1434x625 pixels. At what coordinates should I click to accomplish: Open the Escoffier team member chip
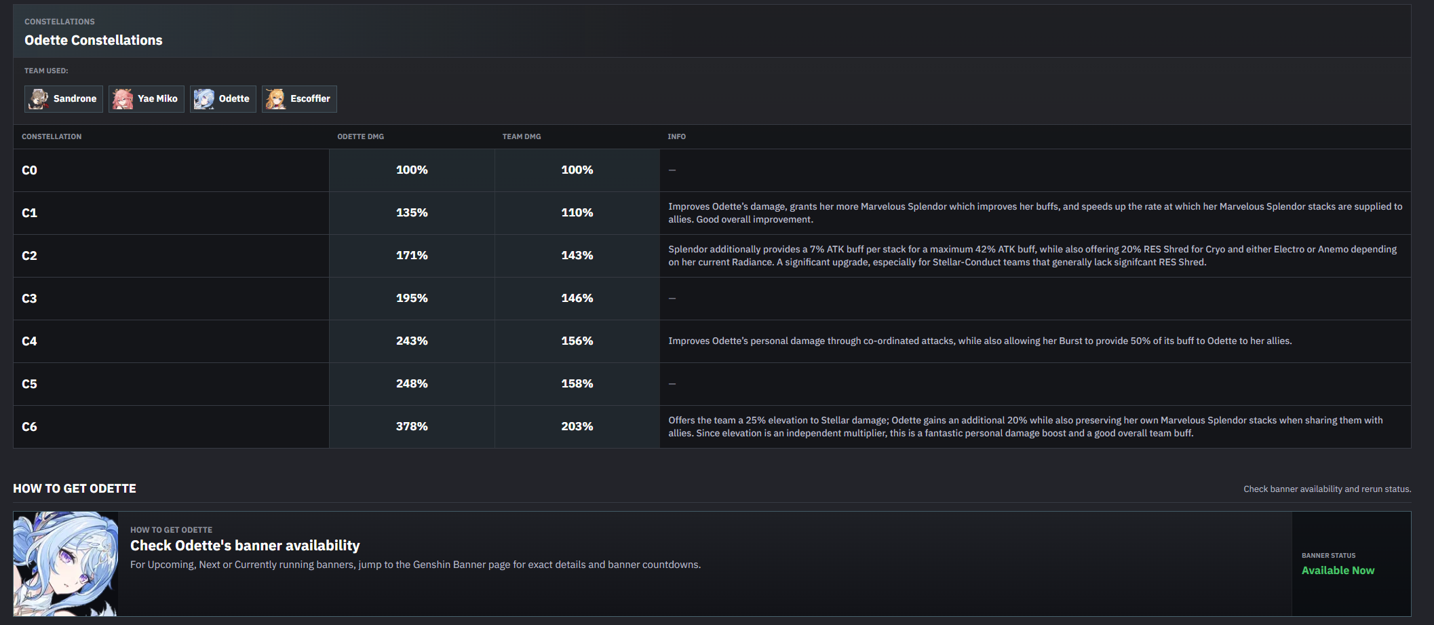[299, 99]
